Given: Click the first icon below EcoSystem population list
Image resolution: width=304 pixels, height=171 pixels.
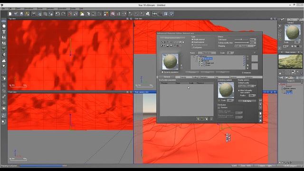Looking at the screenshot, I should [x=198, y=119].
